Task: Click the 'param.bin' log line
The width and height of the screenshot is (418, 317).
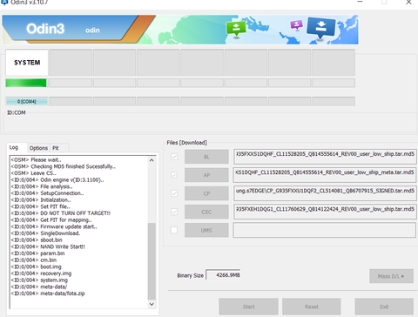Action: pyautogui.click(x=37, y=253)
